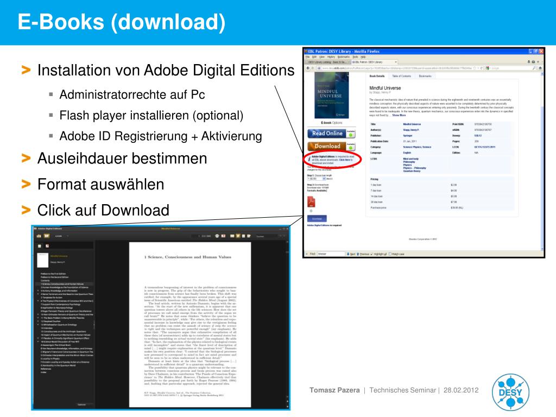Click the Find text field in Firefox
Image resolution: width=556 pixels, height=417 pixels.
pyautogui.click(x=331, y=254)
